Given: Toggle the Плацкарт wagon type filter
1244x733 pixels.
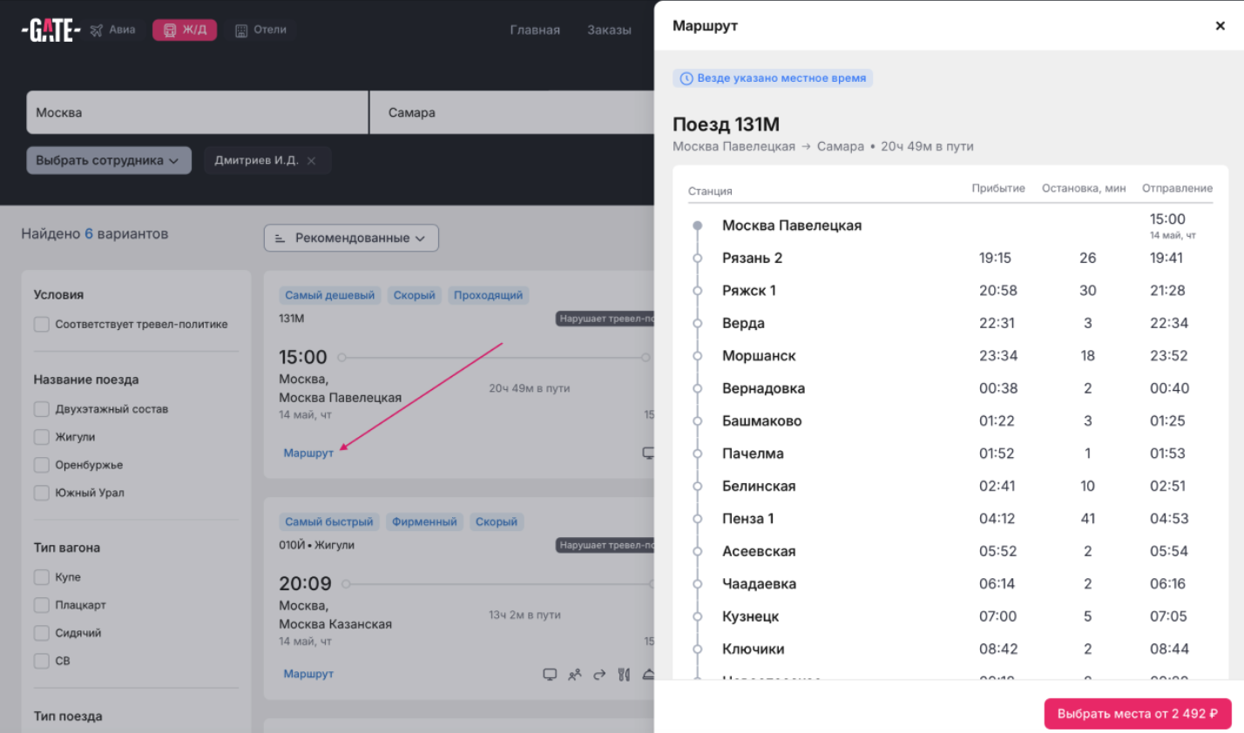Looking at the screenshot, I should 42,605.
